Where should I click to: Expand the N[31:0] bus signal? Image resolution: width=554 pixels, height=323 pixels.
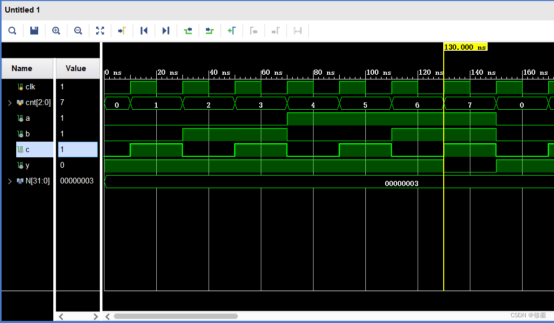(x=9, y=181)
